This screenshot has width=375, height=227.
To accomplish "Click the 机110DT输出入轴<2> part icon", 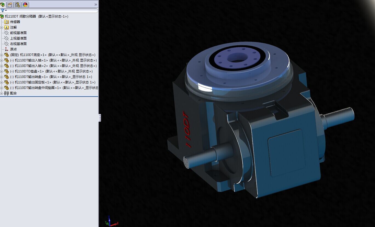I will click(x=7, y=66).
